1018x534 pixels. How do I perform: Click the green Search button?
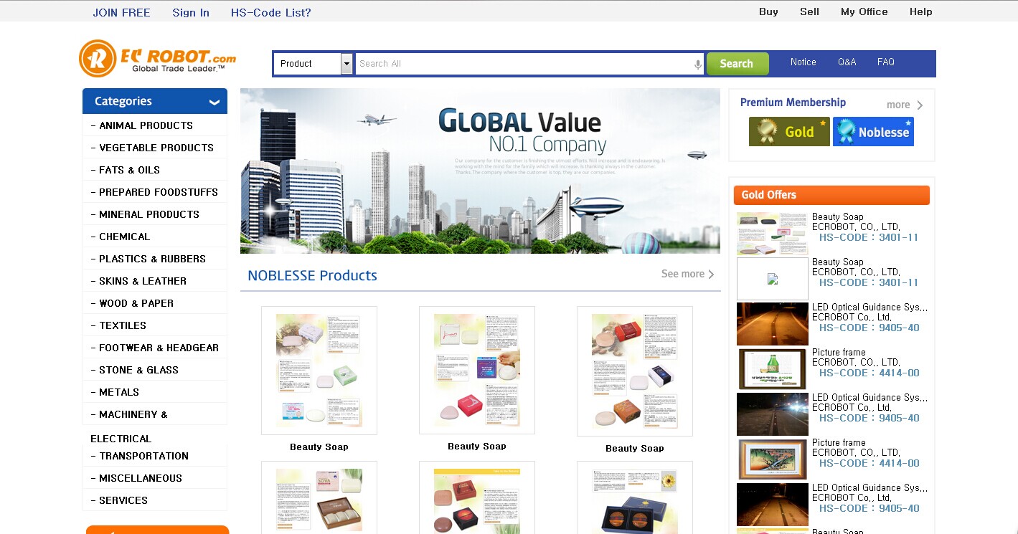pyautogui.click(x=737, y=64)
